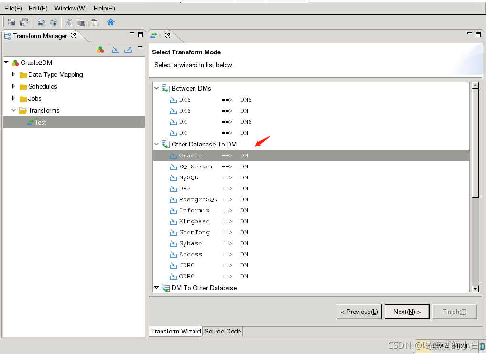486x354 pixels.
Task: Click the Paste clipboard icon
Action: [94, 22]
